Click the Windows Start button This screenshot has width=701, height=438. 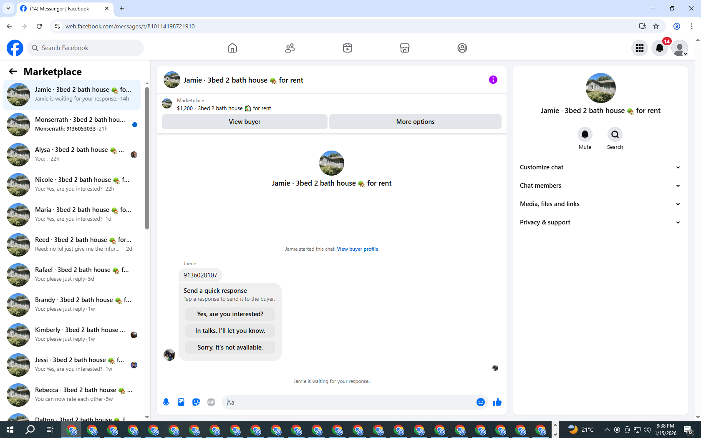pyautogui.click(x=10, y=430)
